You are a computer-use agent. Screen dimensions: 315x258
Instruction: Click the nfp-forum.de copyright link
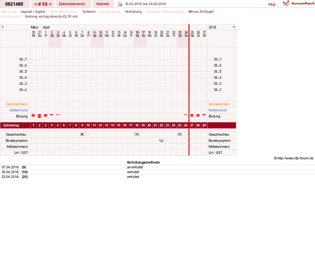(x=293, y=158)
